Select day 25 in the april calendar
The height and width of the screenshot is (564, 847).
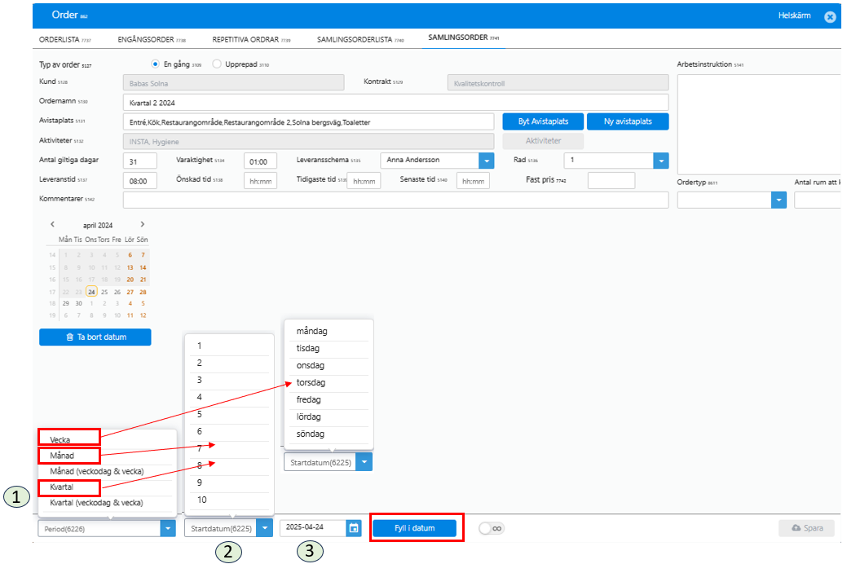tap(104, 292)
